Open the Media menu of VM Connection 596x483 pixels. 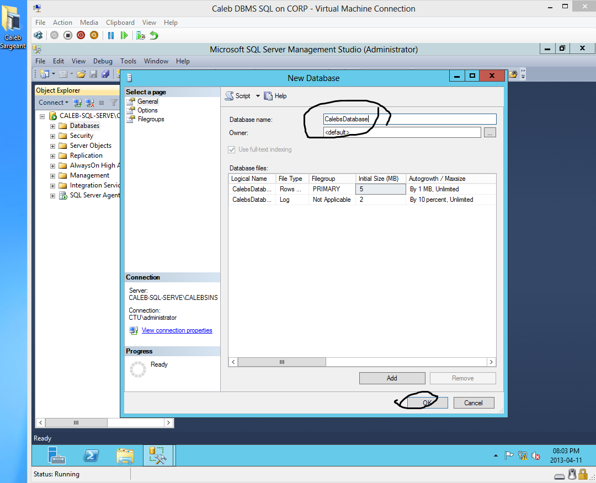click(89, 23)
